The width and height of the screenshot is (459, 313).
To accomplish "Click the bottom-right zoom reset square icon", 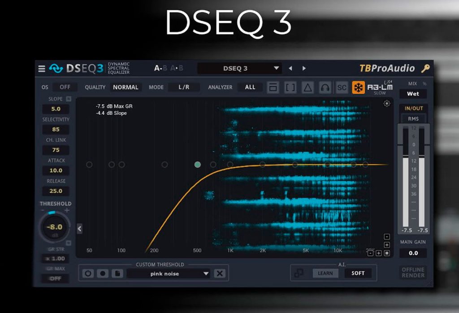I will [x=387, y=253].
